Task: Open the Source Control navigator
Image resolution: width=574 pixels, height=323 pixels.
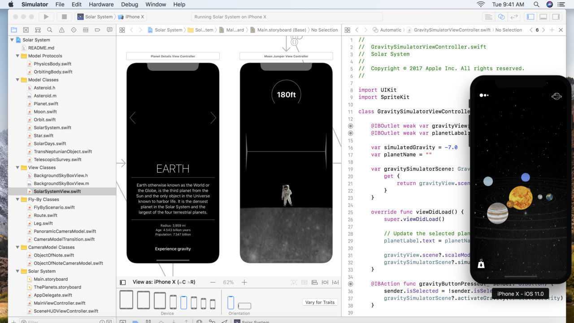Action: 26,30
